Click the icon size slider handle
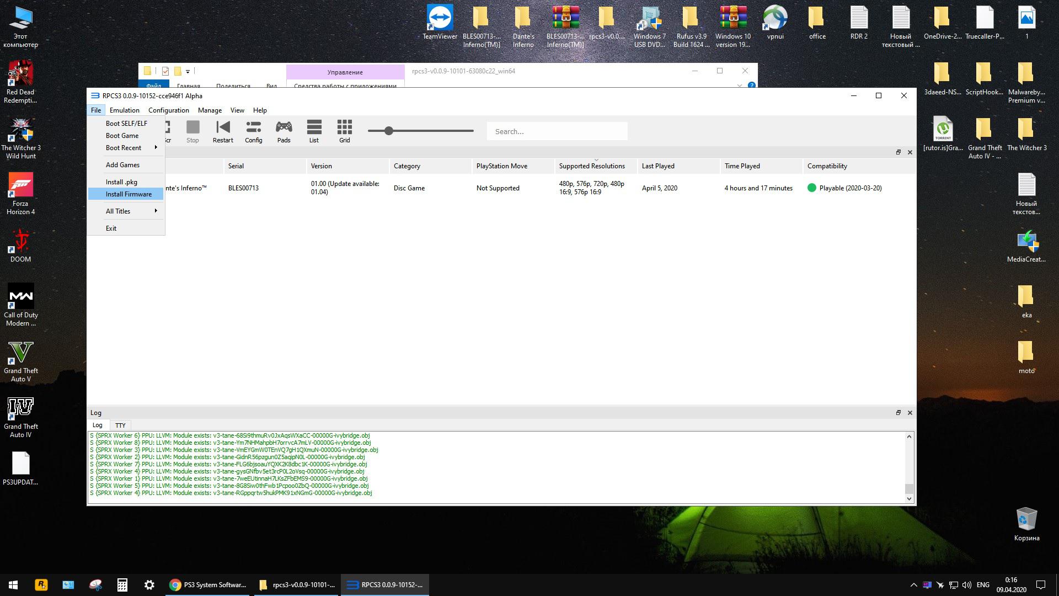1059x596 pixels. point(389,131)
